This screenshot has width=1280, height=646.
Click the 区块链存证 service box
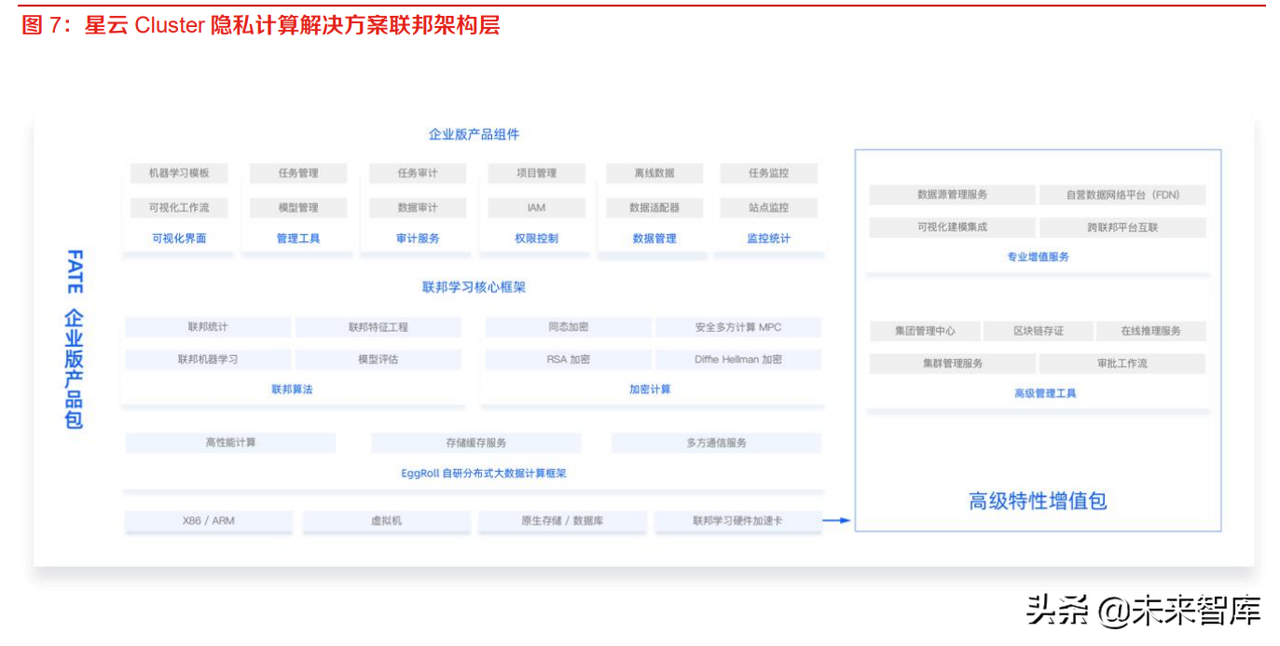click(1038, 330)
